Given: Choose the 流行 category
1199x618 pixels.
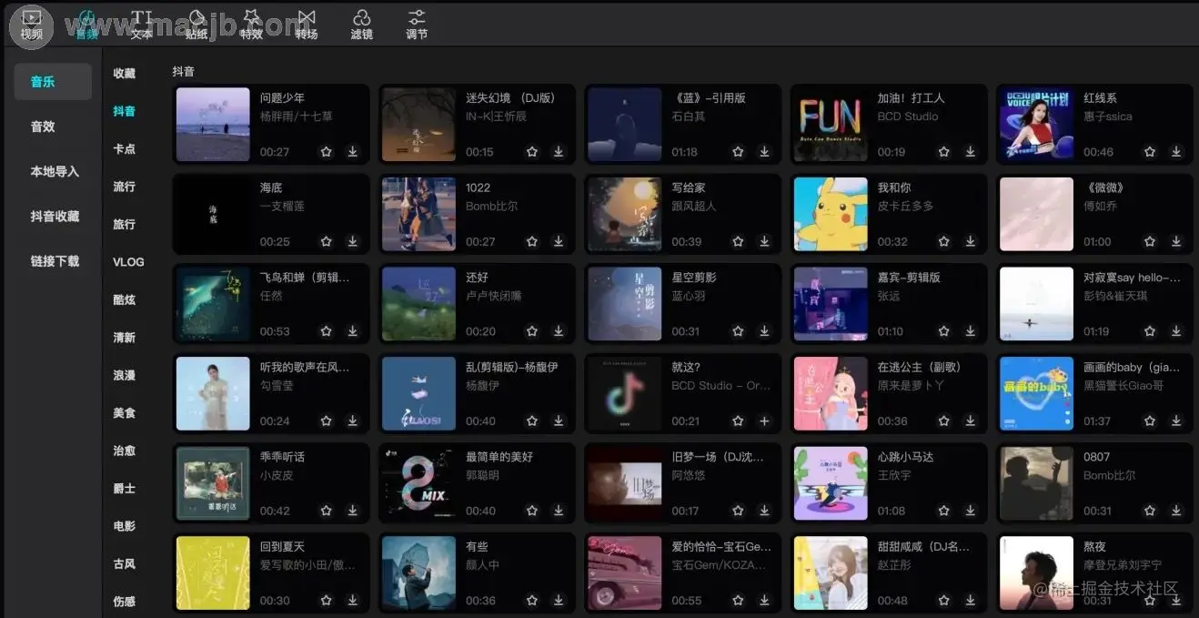Looking at the screenshot, I should 125,187.
